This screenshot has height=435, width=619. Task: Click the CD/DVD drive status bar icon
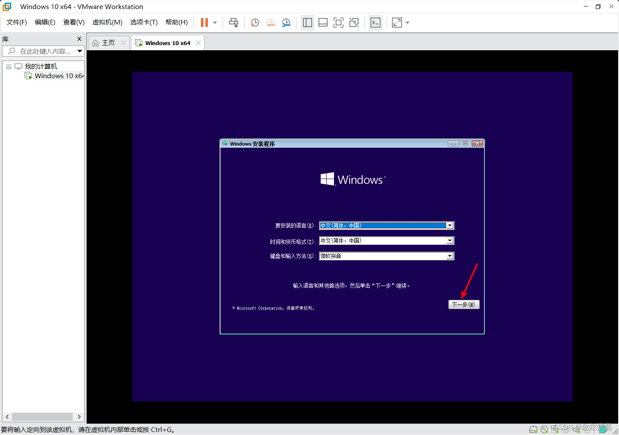coord(544,429)
